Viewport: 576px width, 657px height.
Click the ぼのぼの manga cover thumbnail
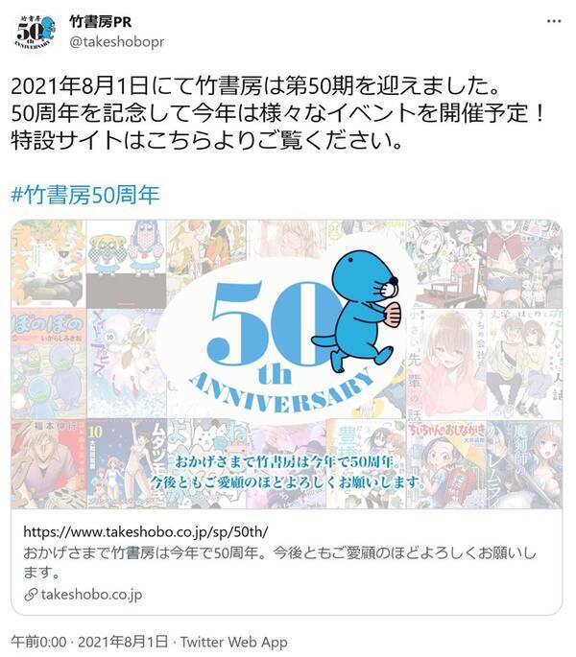click(48, 364)
